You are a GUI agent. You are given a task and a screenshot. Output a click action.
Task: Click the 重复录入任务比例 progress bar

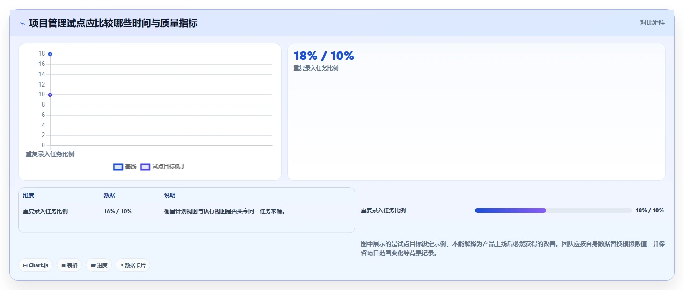553,210
